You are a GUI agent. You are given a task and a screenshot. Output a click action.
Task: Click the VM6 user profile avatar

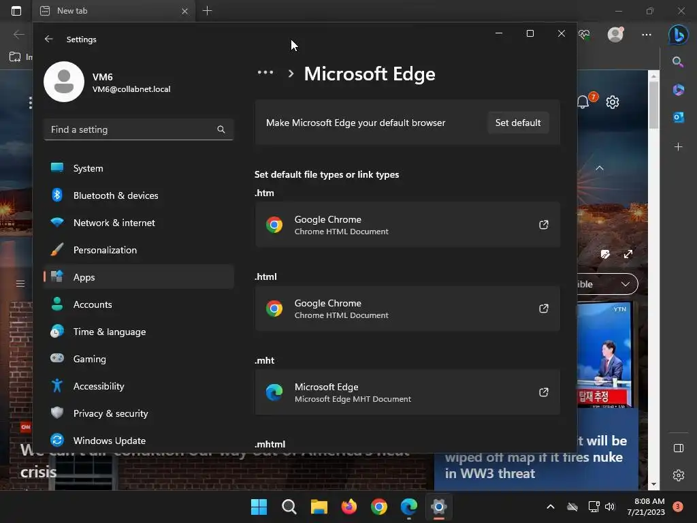64,82
